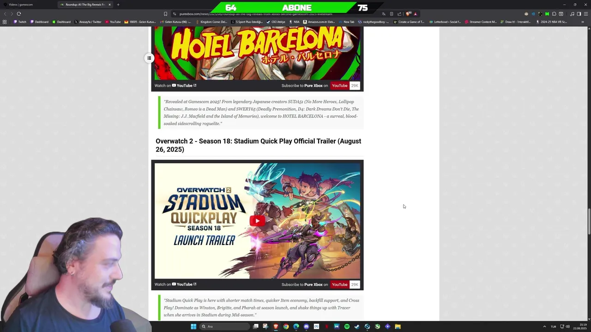Viewport: 591px width, 332px height.
Task: Go forward using the browser forward arrow
Action: tap(12, 14)
